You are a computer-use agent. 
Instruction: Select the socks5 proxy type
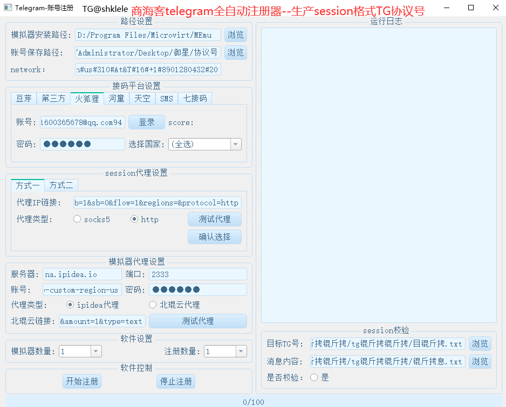[x=92, y=219]
